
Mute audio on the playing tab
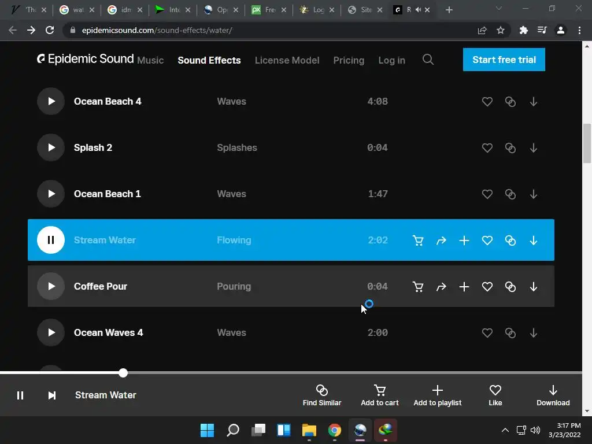pyautogui.click(x=418, y=10)
